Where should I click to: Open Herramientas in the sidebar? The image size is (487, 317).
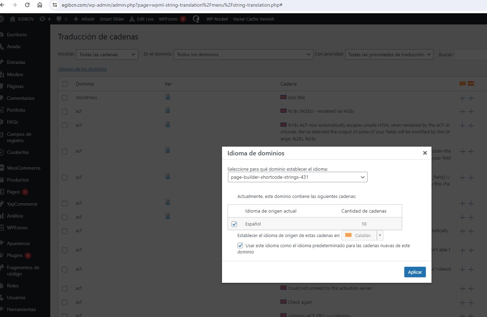(21, 309)
